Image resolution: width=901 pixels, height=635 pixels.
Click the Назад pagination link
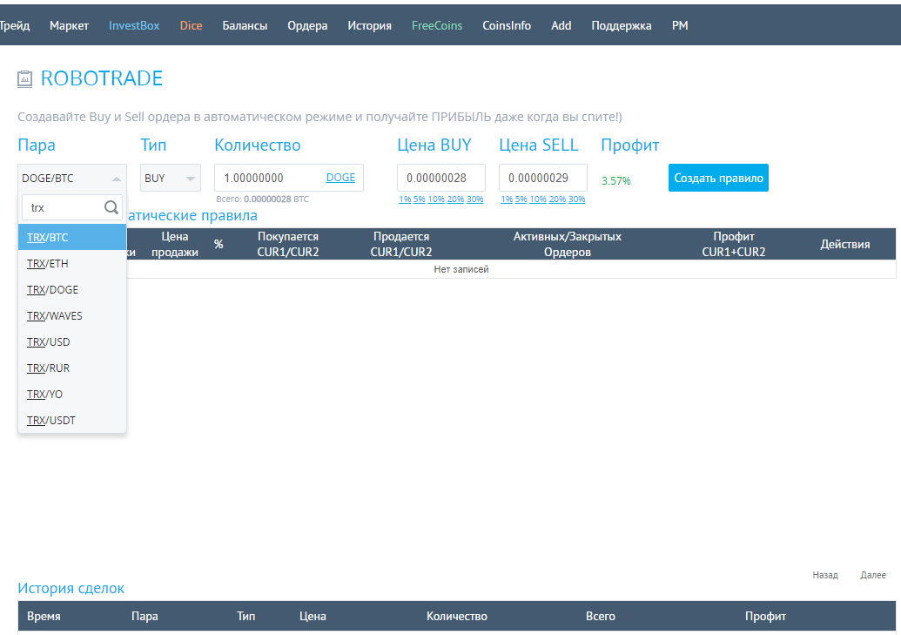824,575
